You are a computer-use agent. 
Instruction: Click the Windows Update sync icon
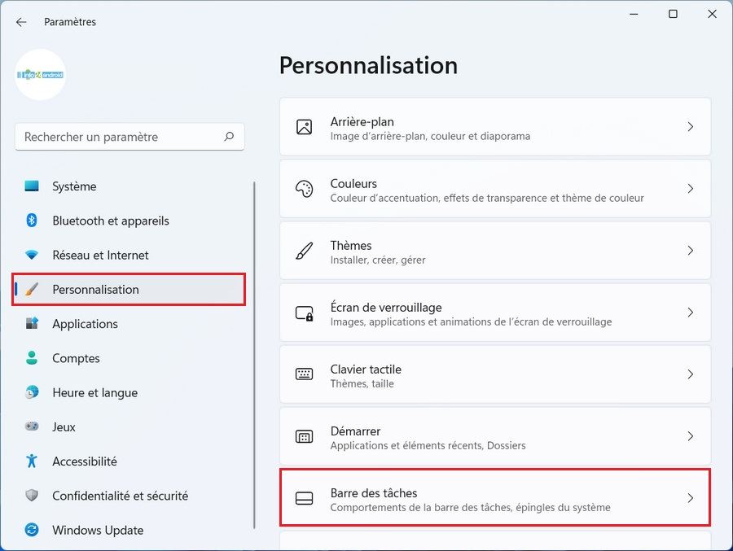(32, 530)
